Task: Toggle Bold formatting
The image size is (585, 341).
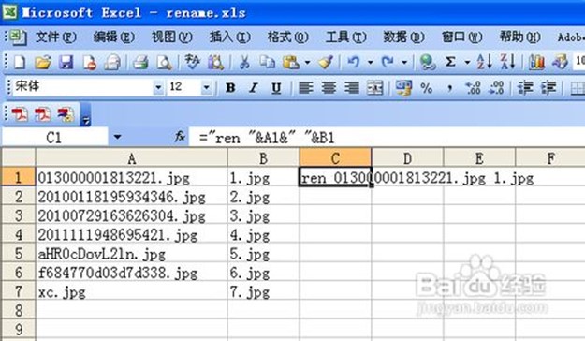Action: (x=230, y=88)
